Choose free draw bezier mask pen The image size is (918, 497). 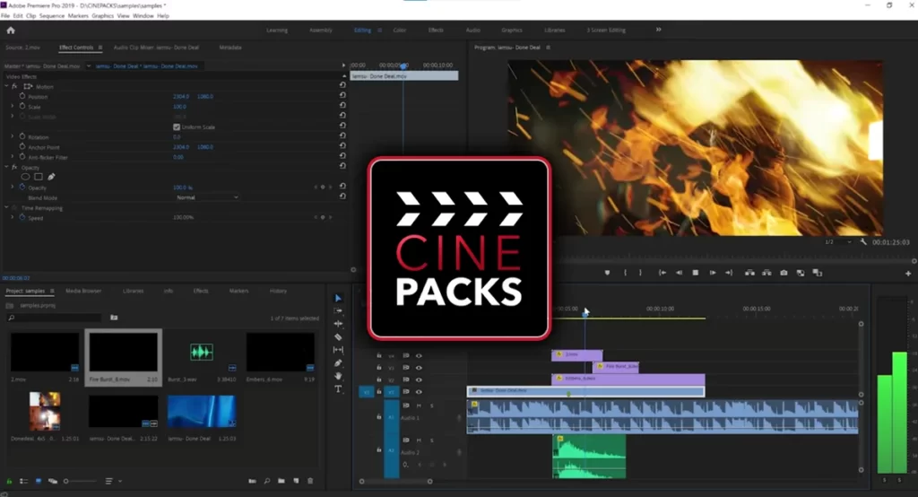[51, 177]
